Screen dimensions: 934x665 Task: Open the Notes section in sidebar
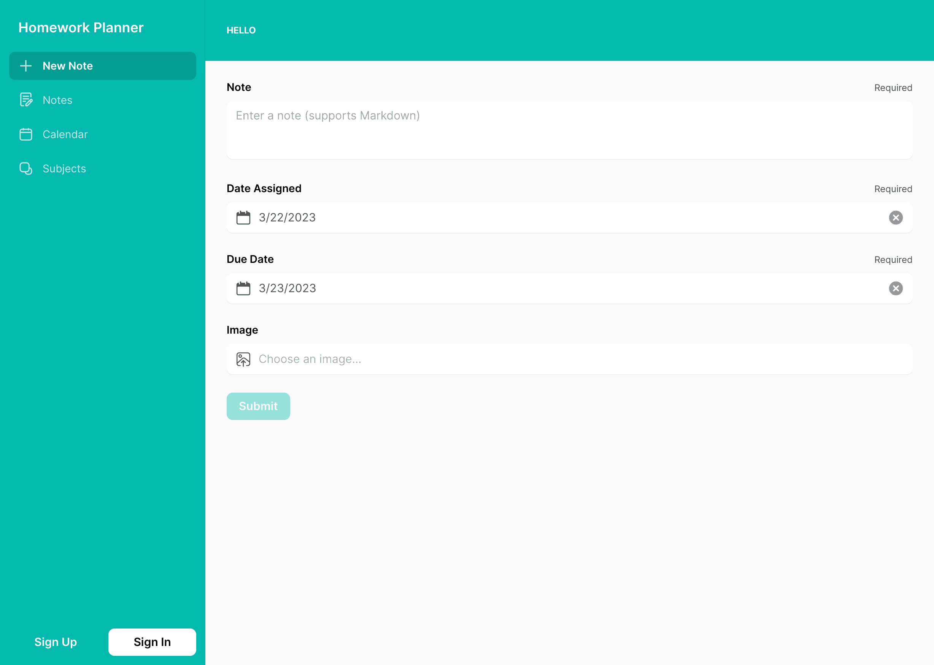point(57,100)
